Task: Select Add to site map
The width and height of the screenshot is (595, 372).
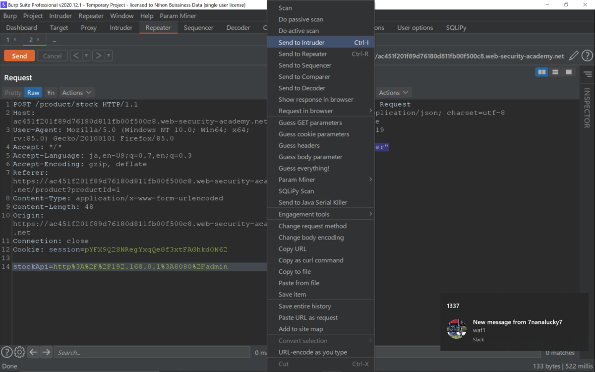Action: pos(320,329)
